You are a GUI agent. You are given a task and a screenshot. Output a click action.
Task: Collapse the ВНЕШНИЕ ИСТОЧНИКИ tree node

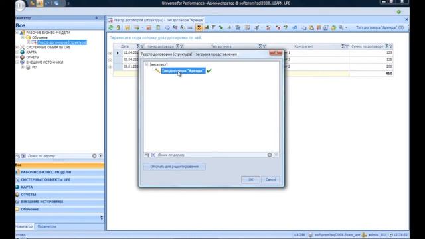click(17, 62)
